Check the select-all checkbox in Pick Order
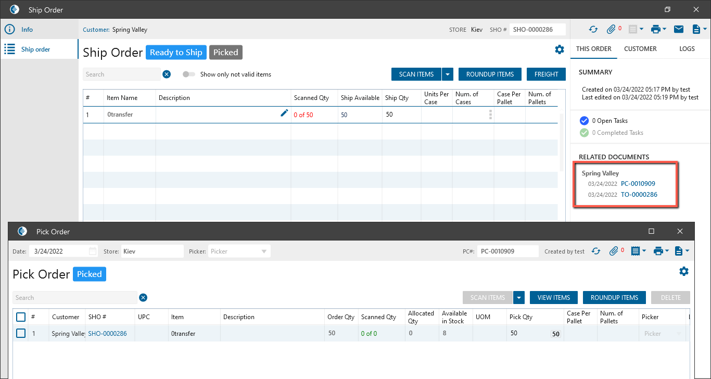This screenshot has width=711, height=379. pos(21,317)
